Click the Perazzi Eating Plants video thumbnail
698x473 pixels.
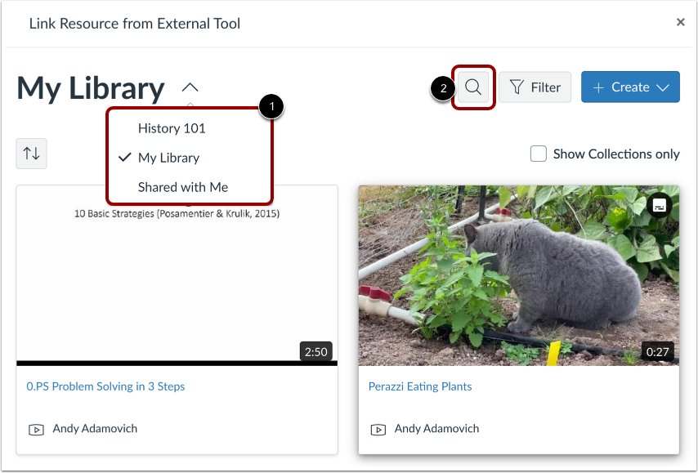coord(519,275)
